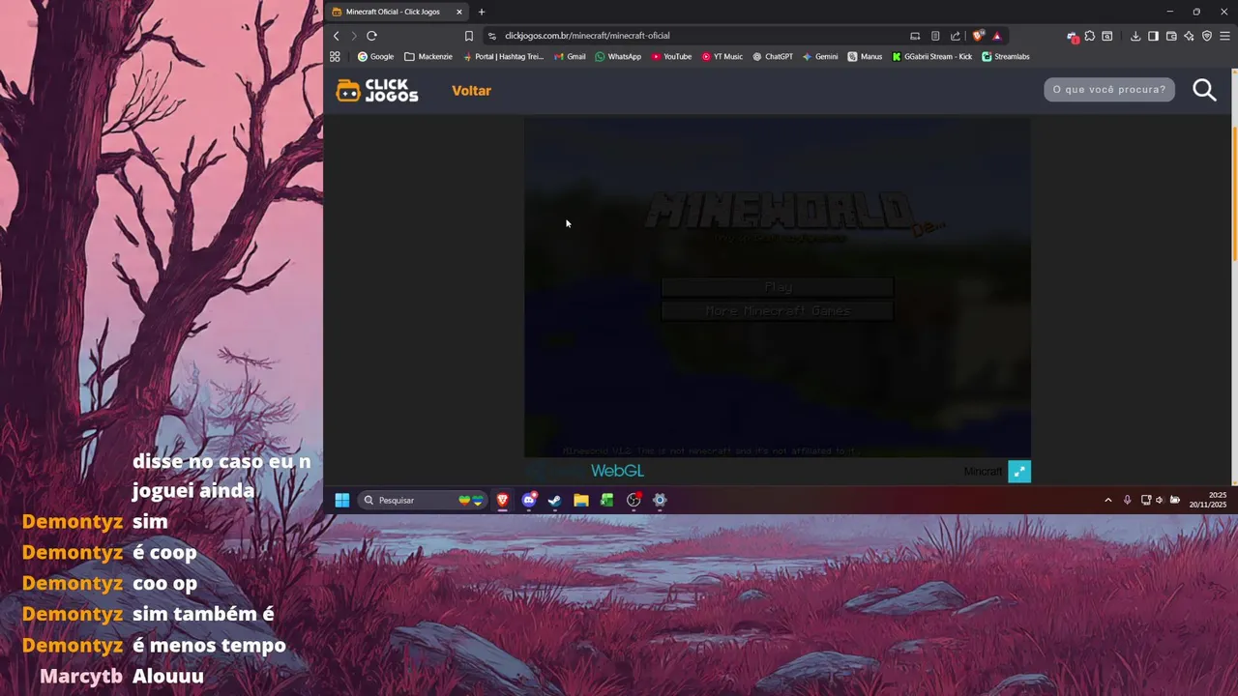The width and height of the screenshot is (1238, 696).
Task: Open the Gemini bookmark
Action: point(820,56)
